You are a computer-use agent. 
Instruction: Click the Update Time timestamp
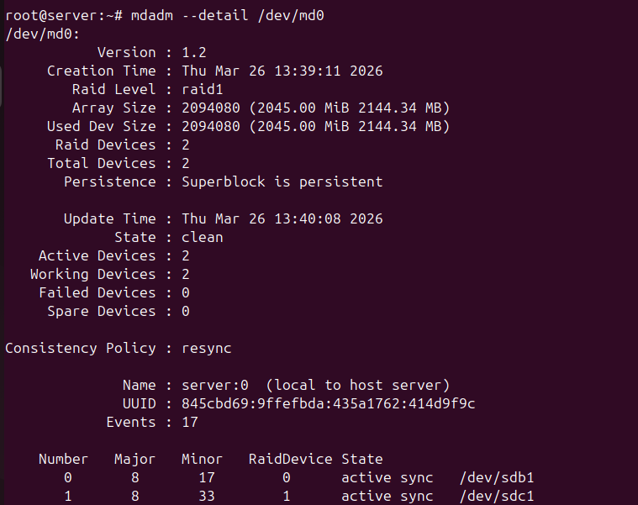[282, 219]
